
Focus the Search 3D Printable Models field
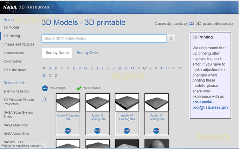click(x=104, y=38)
